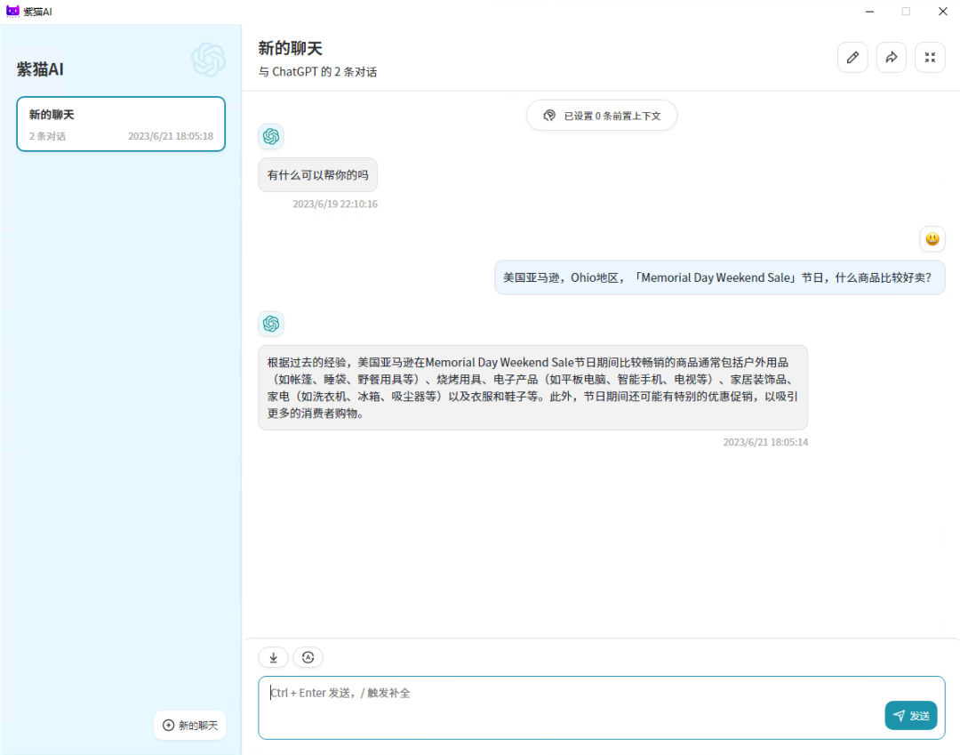Click the faded OpenAI logo in sidebar
The width and height of the screenshot is (960, 755).
(208, 62)
